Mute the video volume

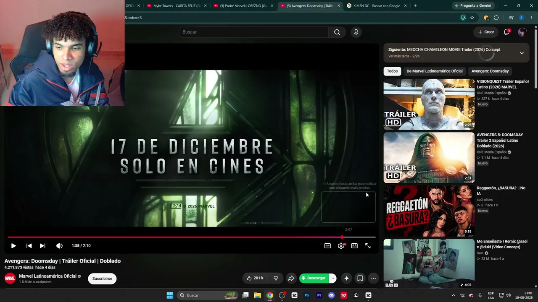[59, 246]
